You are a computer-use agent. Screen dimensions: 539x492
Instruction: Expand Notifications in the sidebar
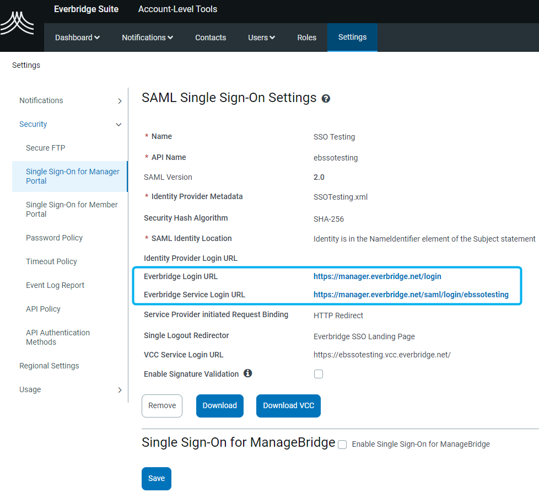(41, 100)
